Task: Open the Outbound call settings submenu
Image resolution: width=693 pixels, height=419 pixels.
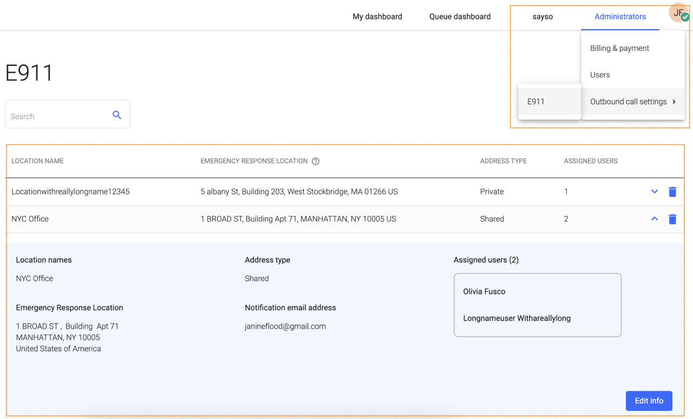Action: pos(628,101)
